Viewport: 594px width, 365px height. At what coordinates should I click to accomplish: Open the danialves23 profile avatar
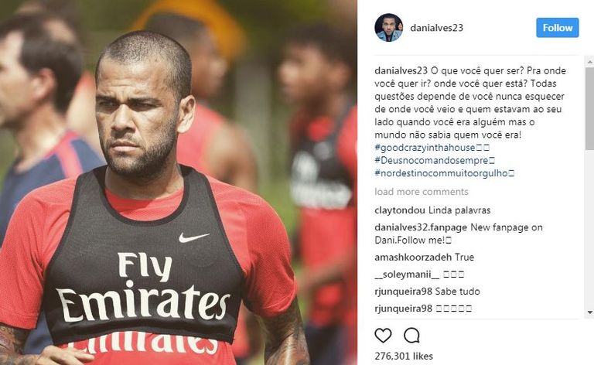pos(389,28)
